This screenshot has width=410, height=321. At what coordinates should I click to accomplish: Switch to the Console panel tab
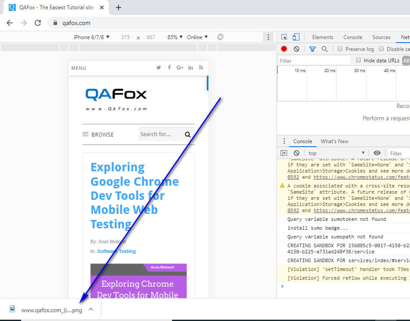coord(353,37)
